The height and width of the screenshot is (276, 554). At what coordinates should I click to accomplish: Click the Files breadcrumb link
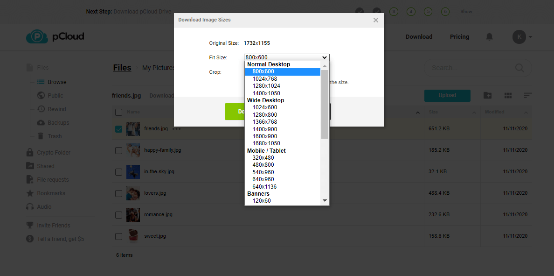(122, 68)
